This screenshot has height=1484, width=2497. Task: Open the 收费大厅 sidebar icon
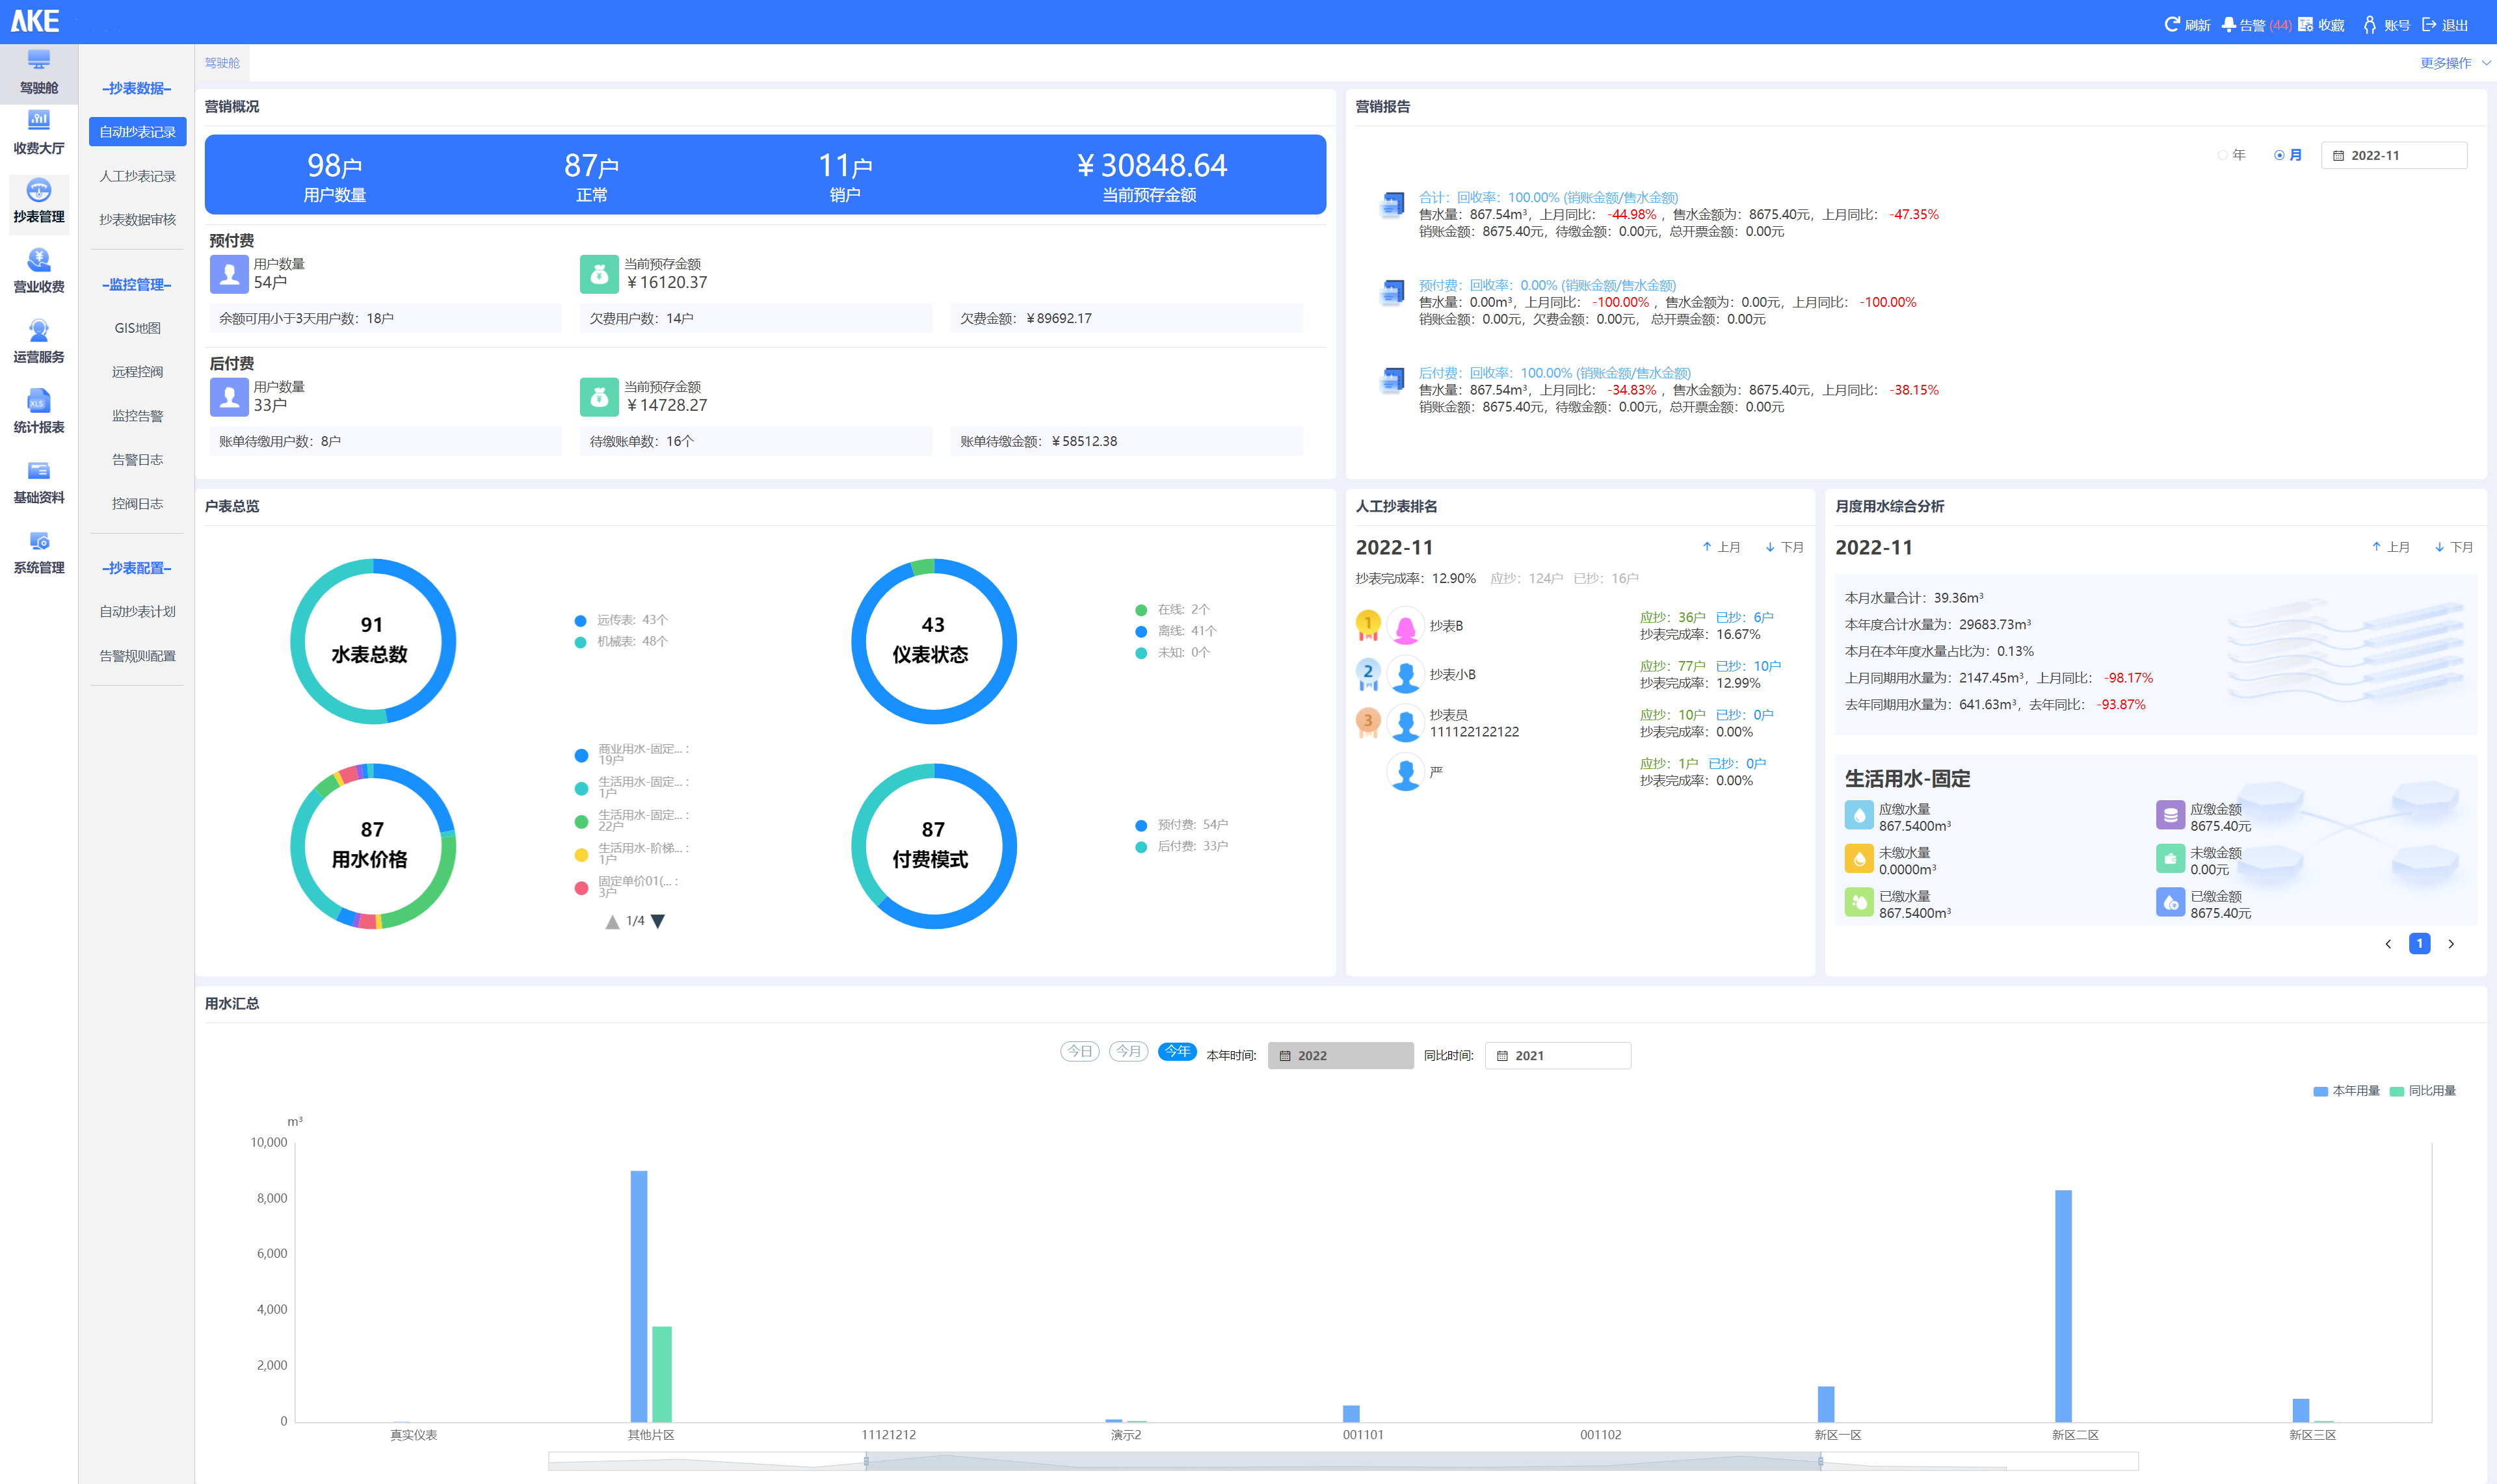[x=38, y=121]
